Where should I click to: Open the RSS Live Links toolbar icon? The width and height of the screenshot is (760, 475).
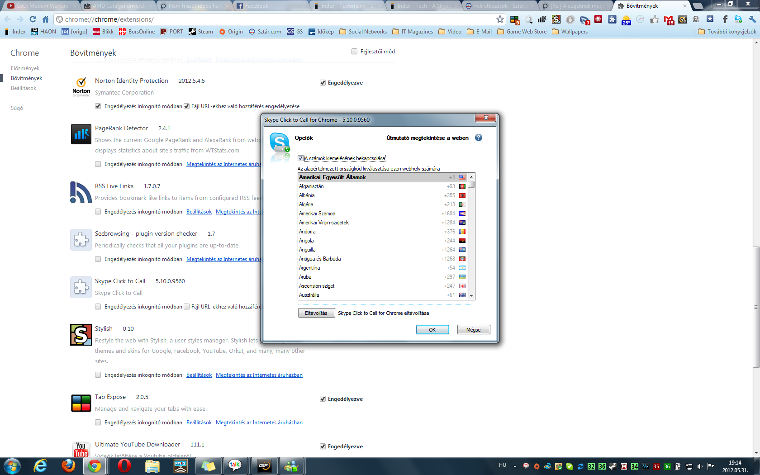pos(584,19)
